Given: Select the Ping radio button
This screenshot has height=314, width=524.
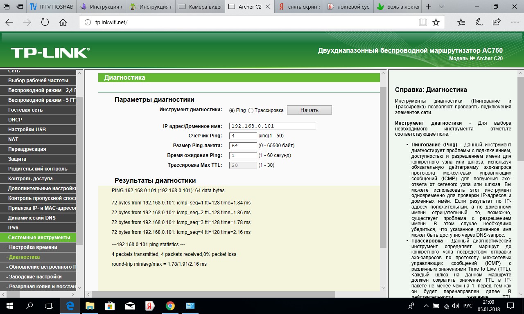Looking at the screenshot, I should 232,110.
